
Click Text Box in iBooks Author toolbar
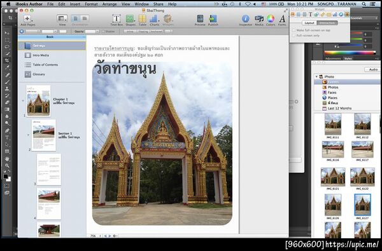pyautogui.click(x=117, y=20)
